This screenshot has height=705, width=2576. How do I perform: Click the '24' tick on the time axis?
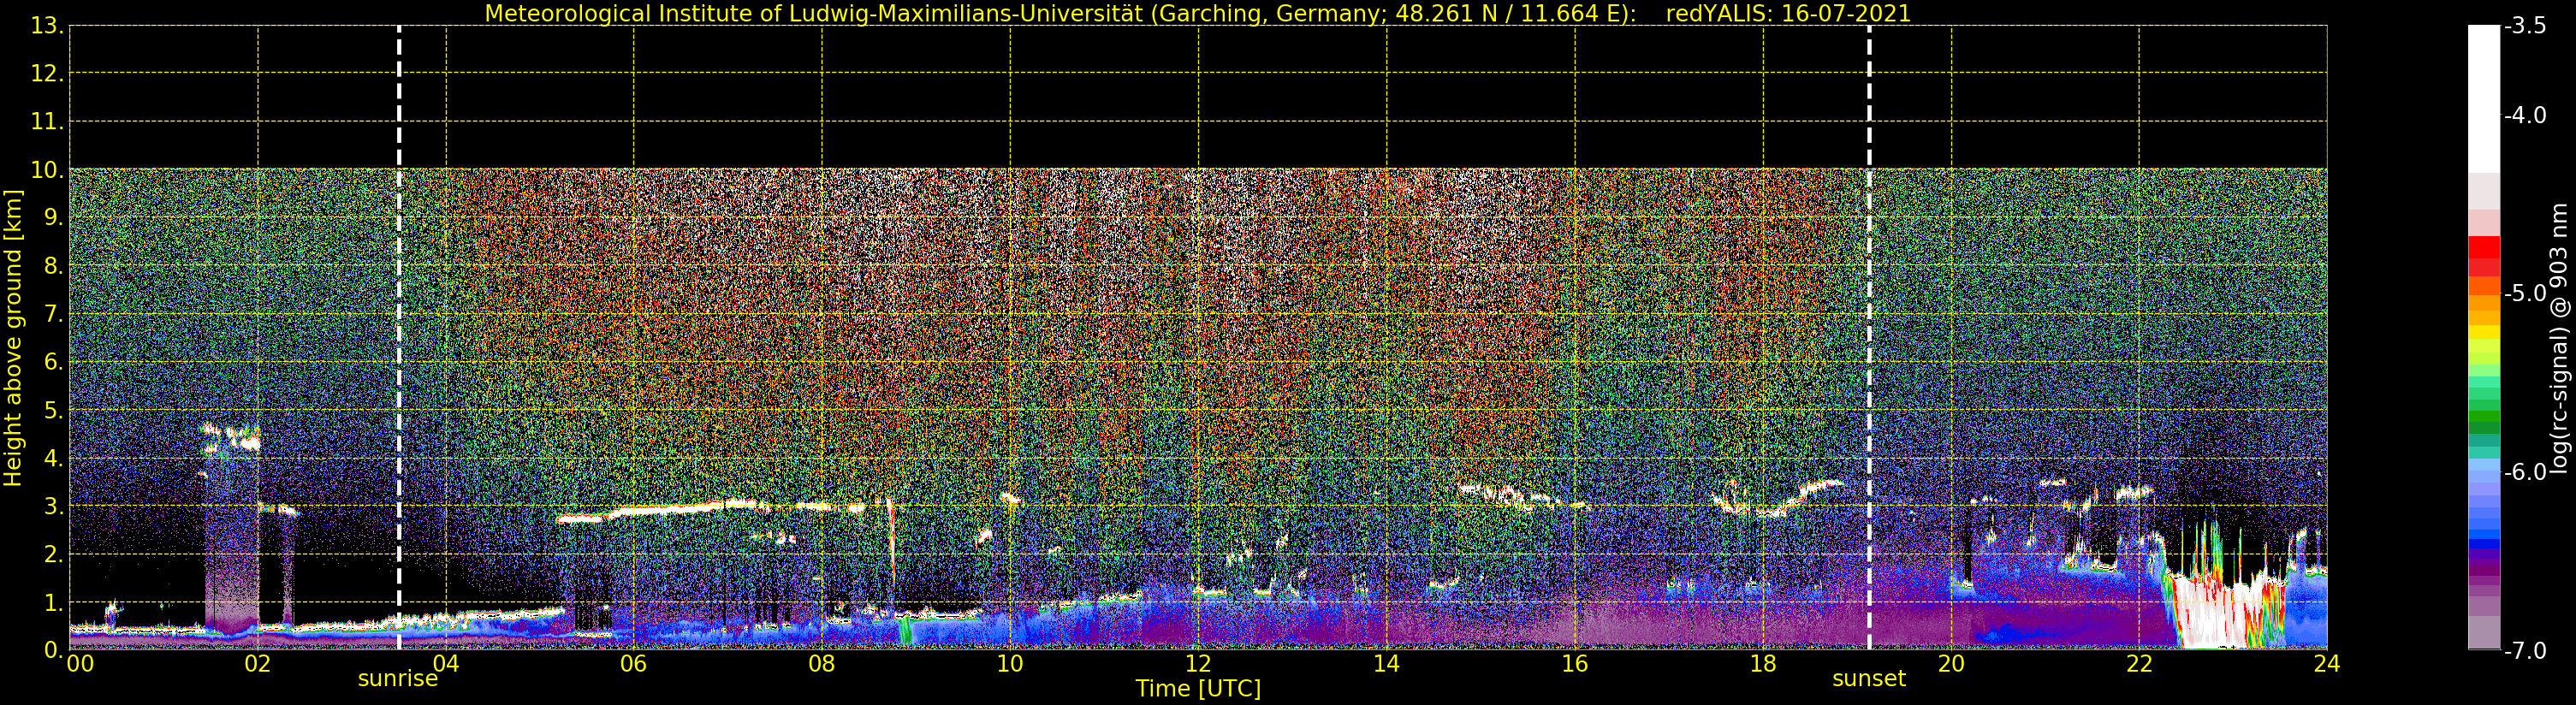pyautogui.click(x=2327, y=663)
